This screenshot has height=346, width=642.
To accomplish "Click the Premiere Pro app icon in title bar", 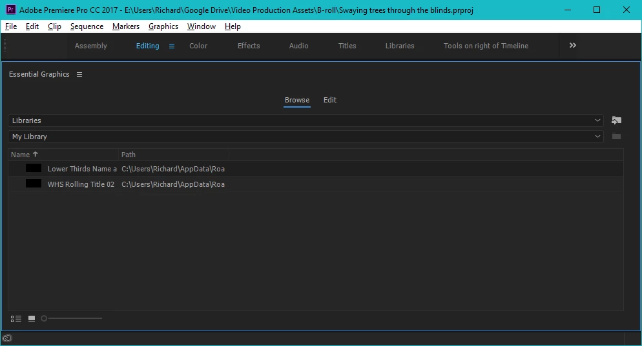I will pos(10,10).
